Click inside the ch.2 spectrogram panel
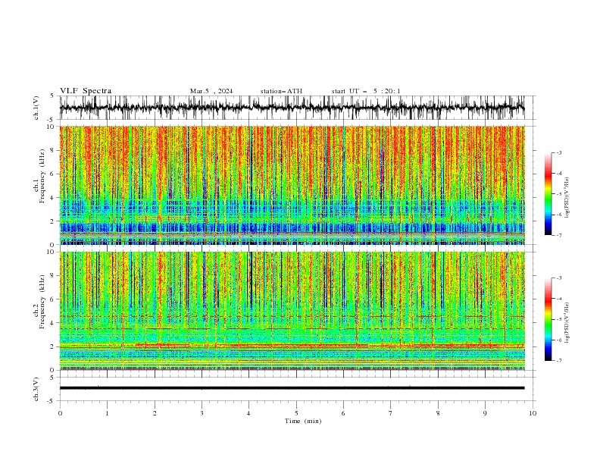 pos(292,311)
